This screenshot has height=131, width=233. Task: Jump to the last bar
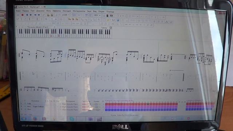(x=31, y=15)
